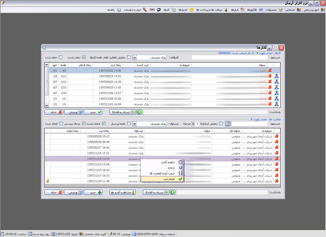Image resolution: width=326 pixels, height=237 pixels.
Task: Click انجام شد in the context menu
Action: click(162, 179)
